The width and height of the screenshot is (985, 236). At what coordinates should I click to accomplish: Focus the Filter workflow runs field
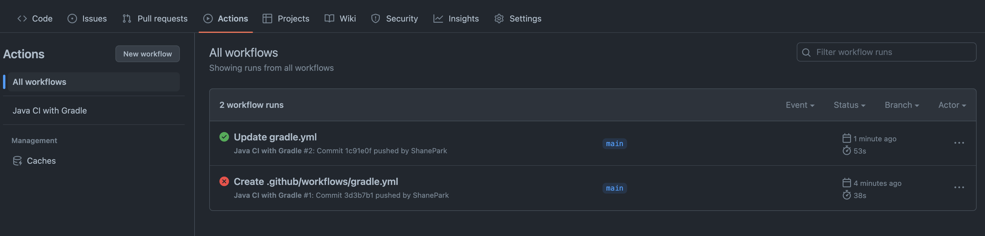coord(891,52)
